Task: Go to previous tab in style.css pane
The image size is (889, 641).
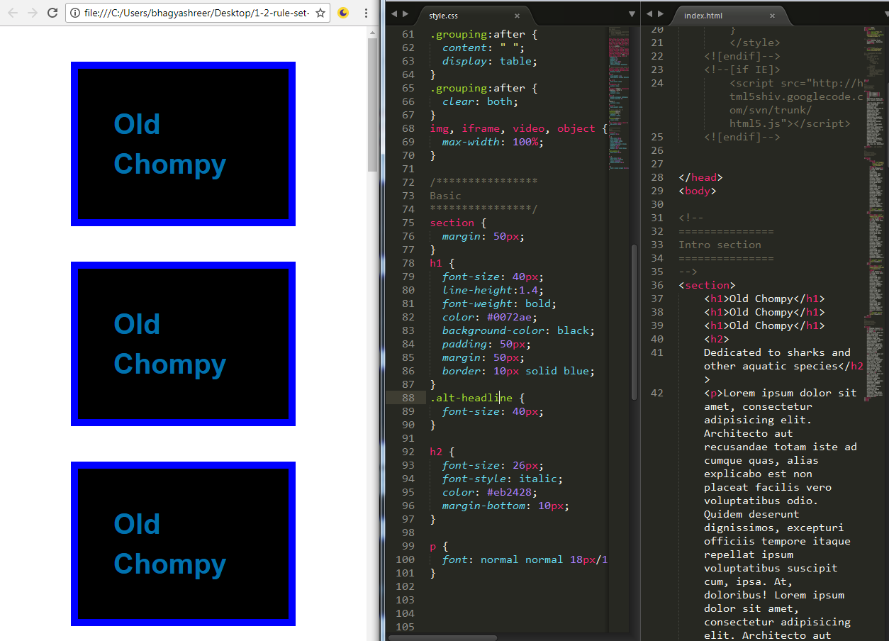Action: (x=394, y=14)
